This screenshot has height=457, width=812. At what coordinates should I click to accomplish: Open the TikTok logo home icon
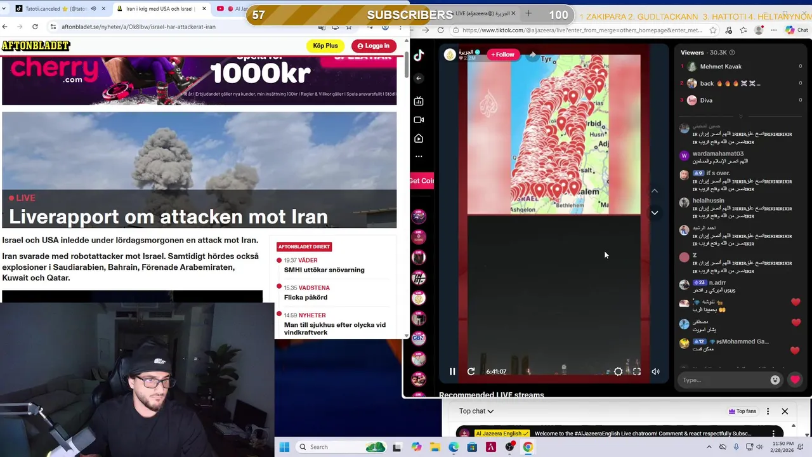[419, 56]
